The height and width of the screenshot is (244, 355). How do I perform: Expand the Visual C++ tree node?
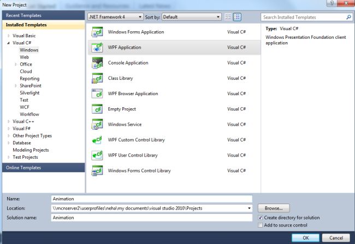[x=9, y=121]
